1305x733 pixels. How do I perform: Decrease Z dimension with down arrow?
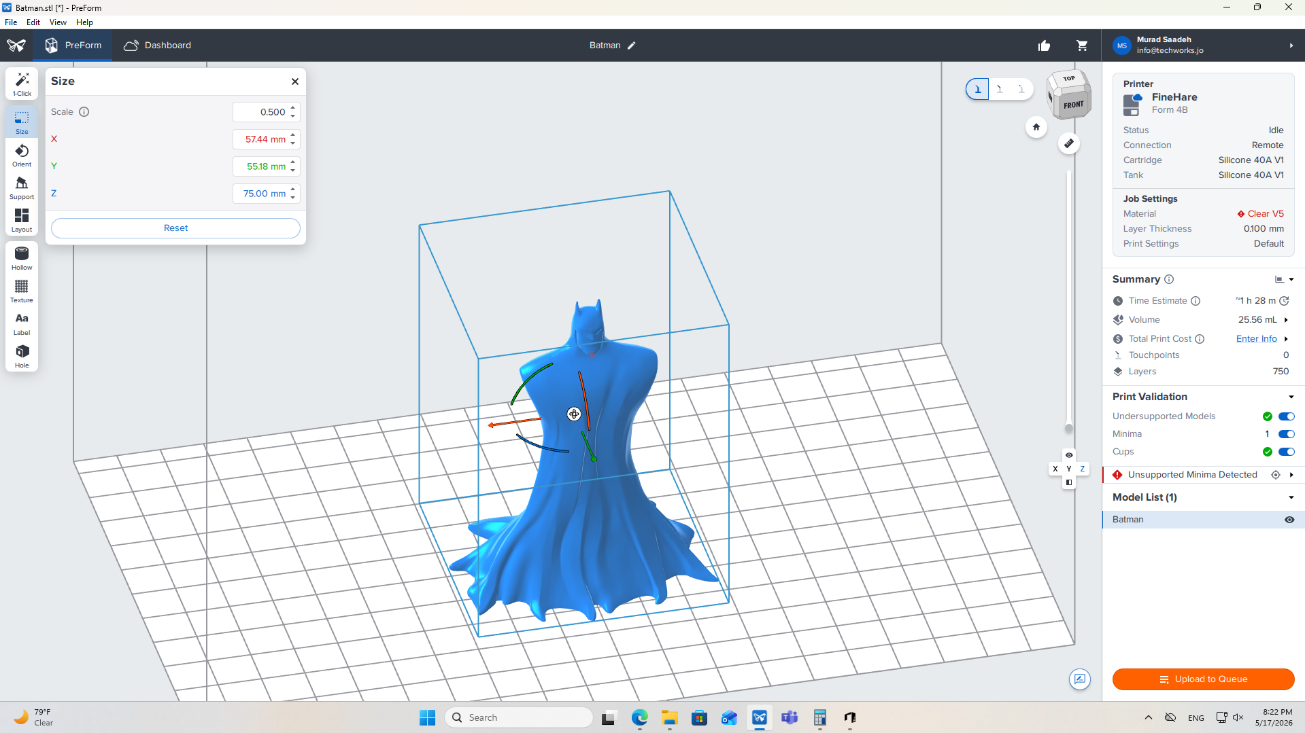pos(293,198)
